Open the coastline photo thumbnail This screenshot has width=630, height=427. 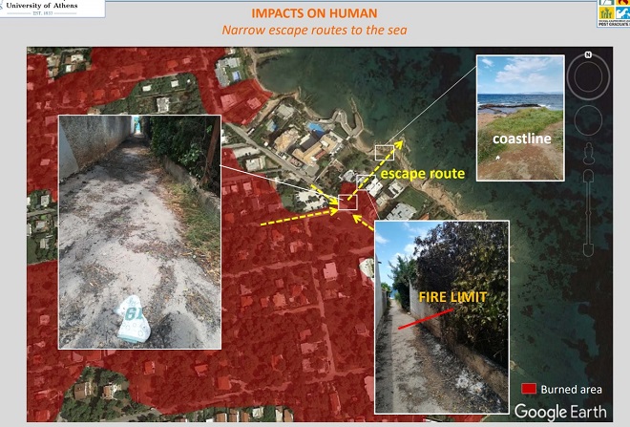[519, 117]
